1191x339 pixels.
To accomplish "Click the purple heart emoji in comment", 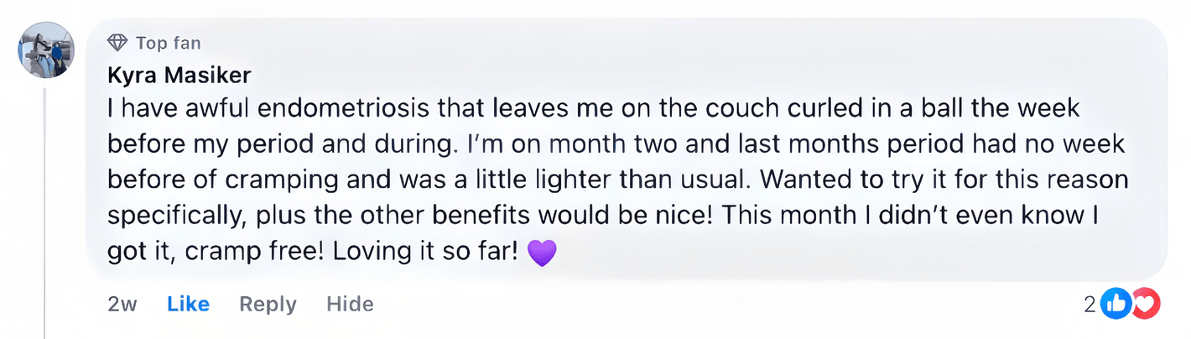I will [x=543, y=253].
